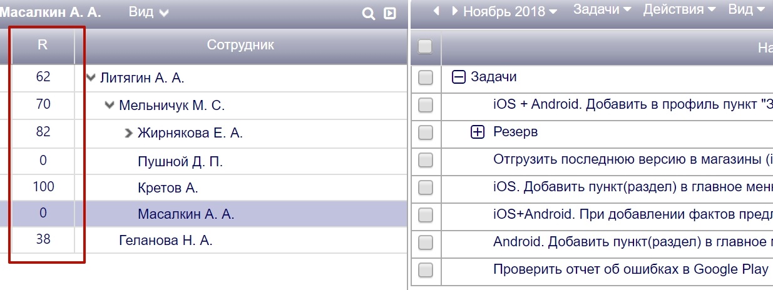The width and height of the screenshot is (773, 290).
Task: Collapse the Задачи group with minus icon
Action: (459, 77)
